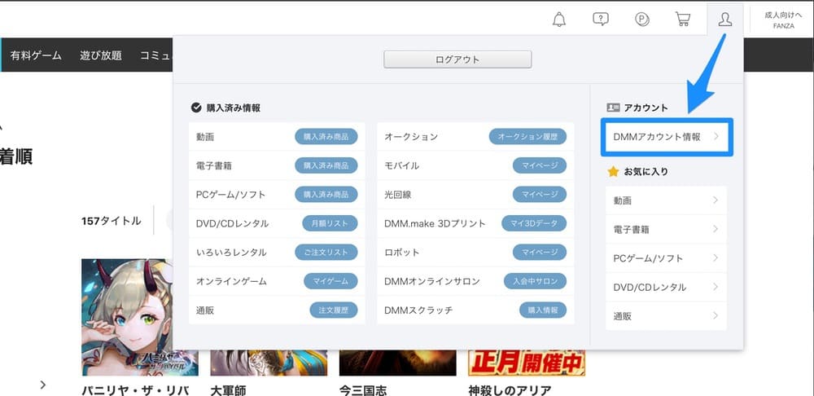Expand 動画 in favorites list
The width and height of the screenshot is (814, 396).
pos(666,200)
